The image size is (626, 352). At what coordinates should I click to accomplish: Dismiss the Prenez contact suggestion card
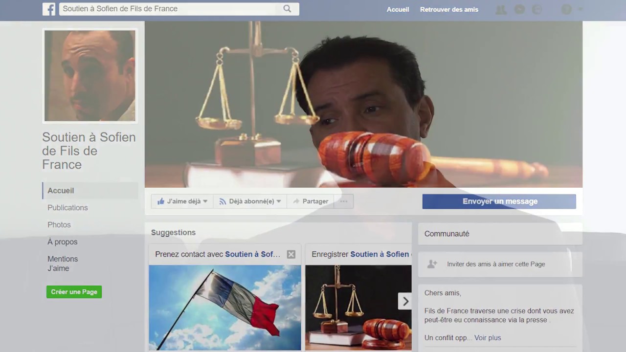click(291, 254)
